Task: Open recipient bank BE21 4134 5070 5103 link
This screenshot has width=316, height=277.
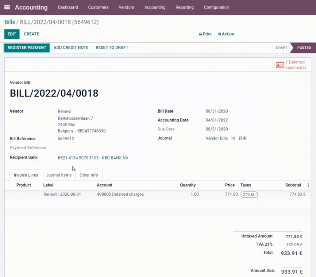Action: (93, 158)
